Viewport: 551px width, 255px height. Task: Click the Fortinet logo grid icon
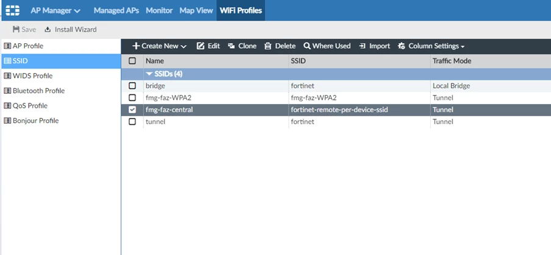[12, 10]
